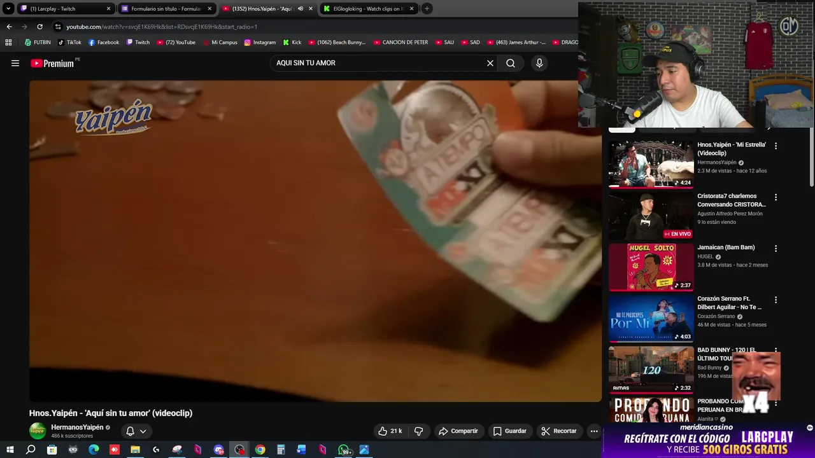Open Windows taskbar search
The width and height of the screenshot is (815, 458).
tap(31, 450)
